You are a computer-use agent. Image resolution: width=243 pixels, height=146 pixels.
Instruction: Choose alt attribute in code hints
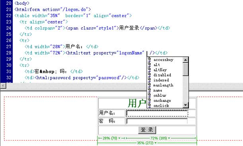point(157,64)
